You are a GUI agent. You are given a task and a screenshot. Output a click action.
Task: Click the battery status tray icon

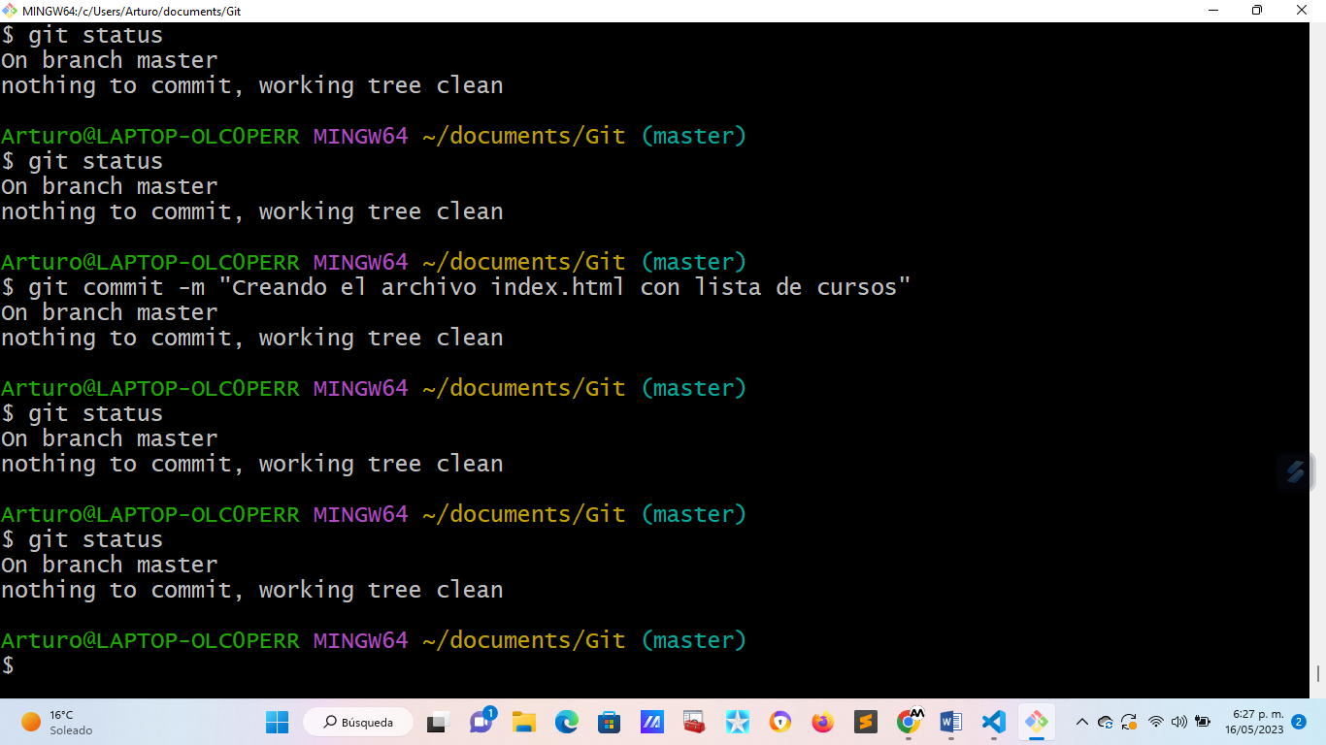coord(1203,722)
